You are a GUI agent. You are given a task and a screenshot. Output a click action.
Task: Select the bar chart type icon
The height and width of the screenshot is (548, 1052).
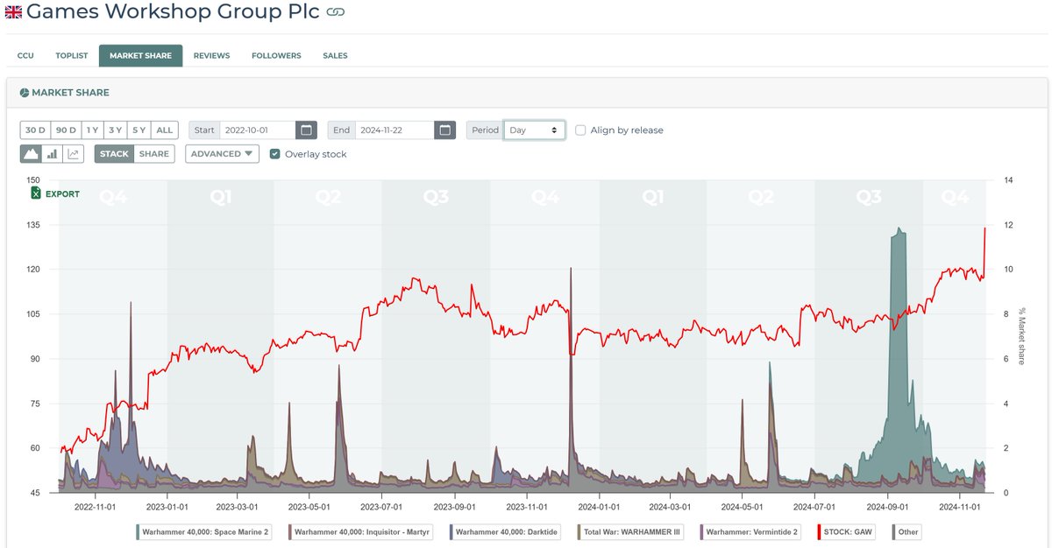(52, 154)
